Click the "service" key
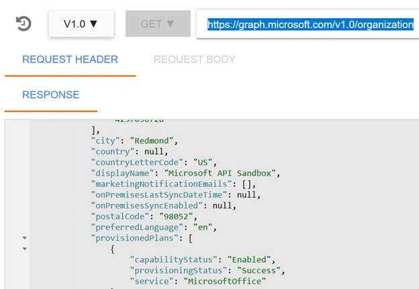This screenshot has height=289, width=419. [x=152, y=281]
